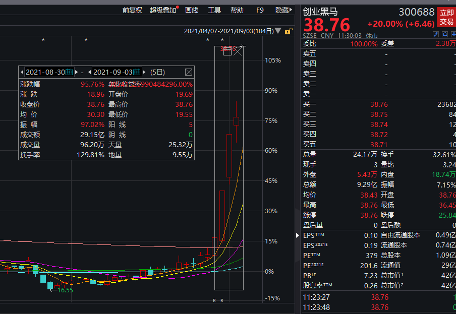The image size is (456, 314).
Task: Open the 工具 tools menu
Action: click(x=214, y=10)
